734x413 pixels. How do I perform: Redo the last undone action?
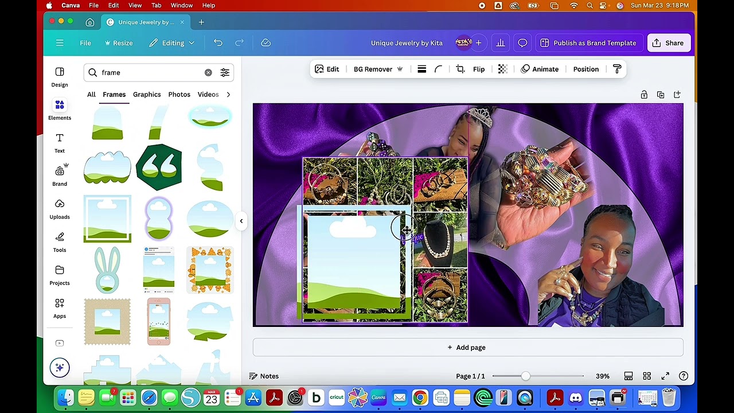pyautogui.click(x=240, y=43)
